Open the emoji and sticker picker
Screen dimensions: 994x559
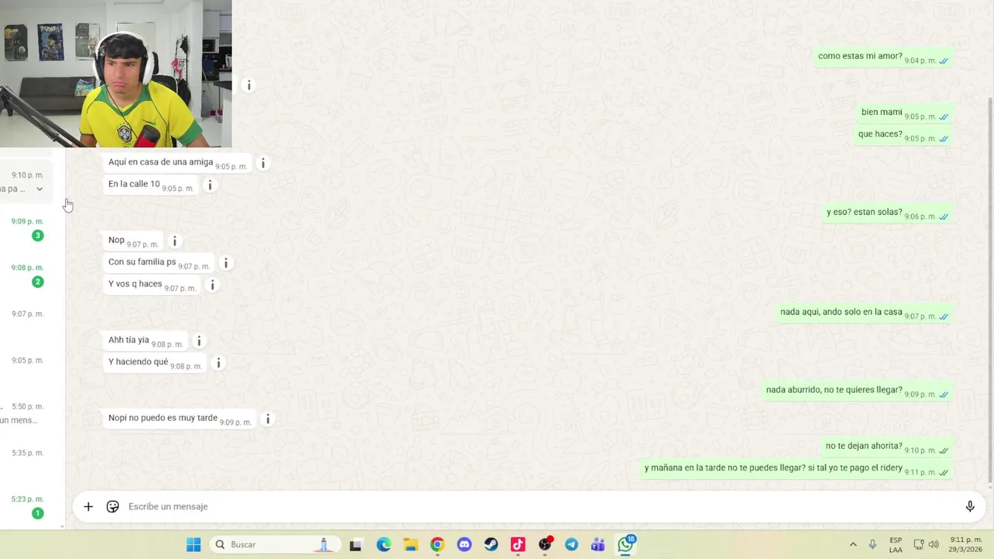tap(113, 506)
